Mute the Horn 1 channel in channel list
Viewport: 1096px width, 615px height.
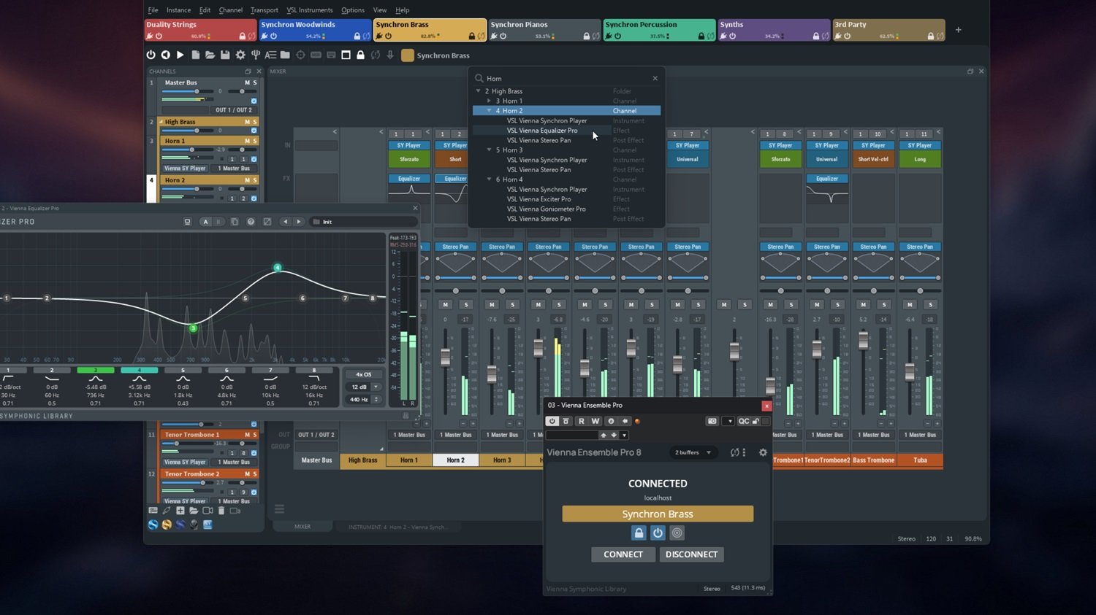247,141
